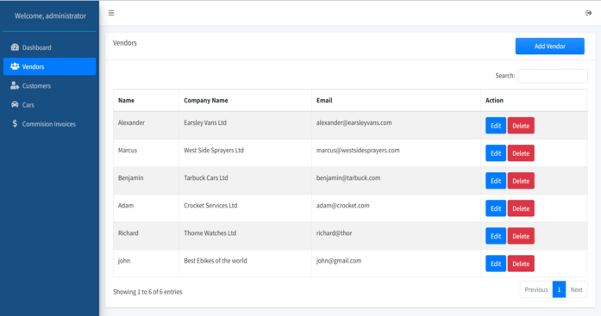The image size is (601, 316).
Task: Click the logout icon in top bar
Action: tap(588, 13)
